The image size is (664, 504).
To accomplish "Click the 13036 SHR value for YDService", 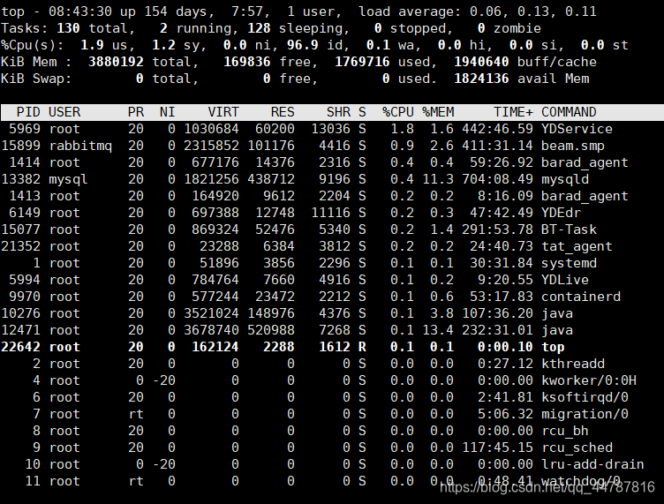I will (331, 129).
